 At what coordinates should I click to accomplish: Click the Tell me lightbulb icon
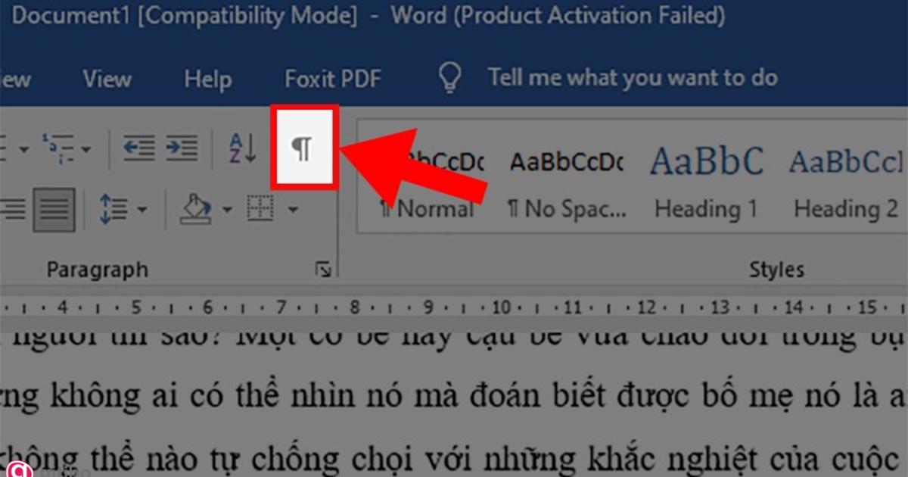(x=451, y=77)
